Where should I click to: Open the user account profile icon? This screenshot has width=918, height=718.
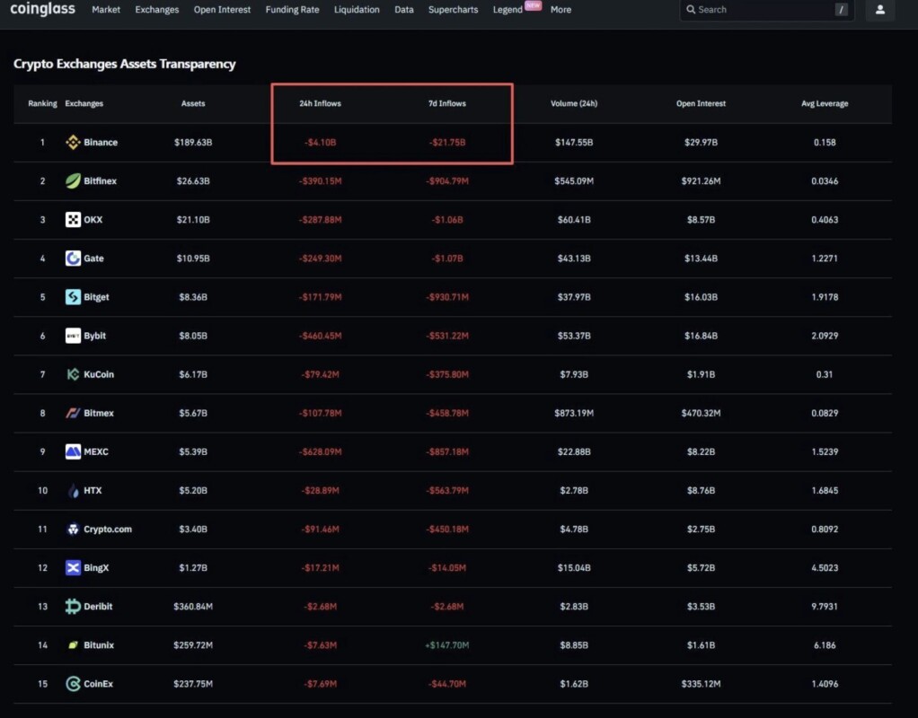click(879, 10)
